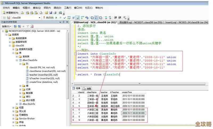This screenshot has width=213, height=129.
Task: Open the 帮助(H) menu
Action: tap(99, 8)
